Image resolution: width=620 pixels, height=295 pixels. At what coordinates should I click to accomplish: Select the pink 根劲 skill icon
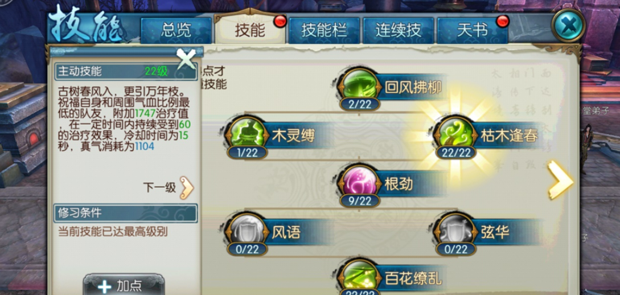[x=359, y=182]
